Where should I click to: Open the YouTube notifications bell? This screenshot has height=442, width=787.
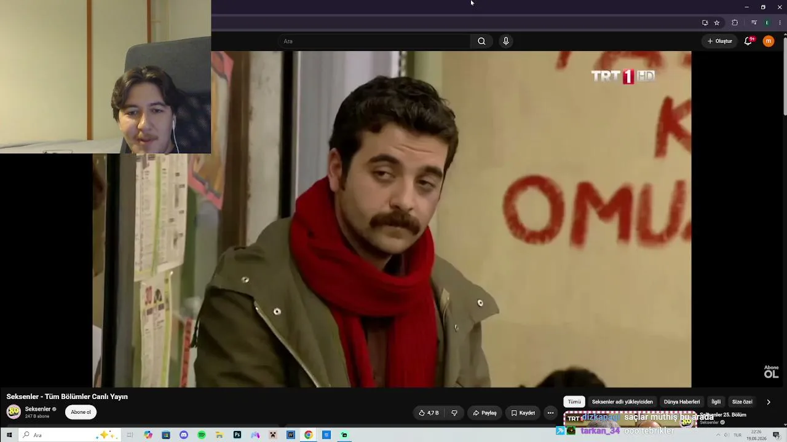(x=748, y=41)
